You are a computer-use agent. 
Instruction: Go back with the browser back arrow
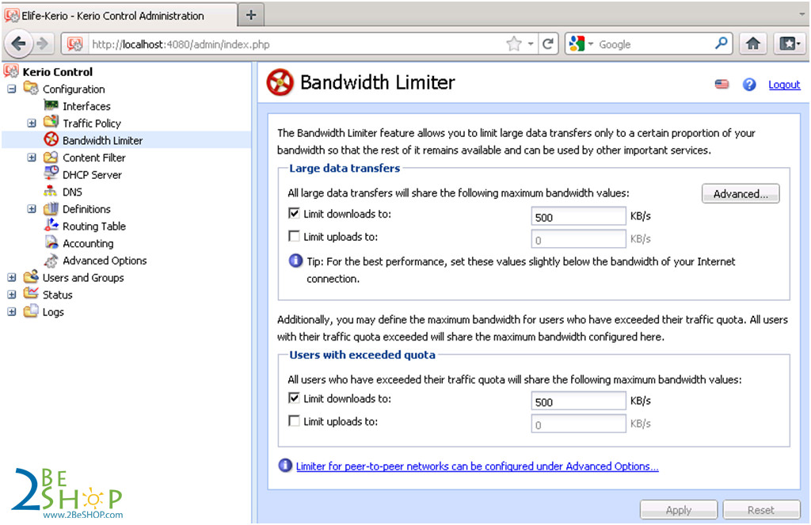pos(18,44)
